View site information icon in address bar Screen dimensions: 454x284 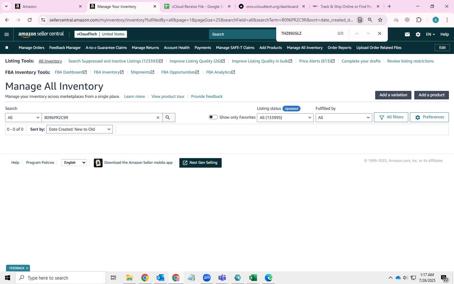point(43,20)
